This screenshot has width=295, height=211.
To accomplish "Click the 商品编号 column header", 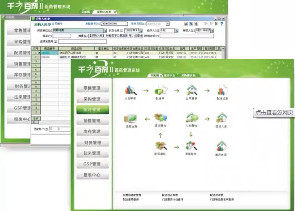I will pos(50,49).
